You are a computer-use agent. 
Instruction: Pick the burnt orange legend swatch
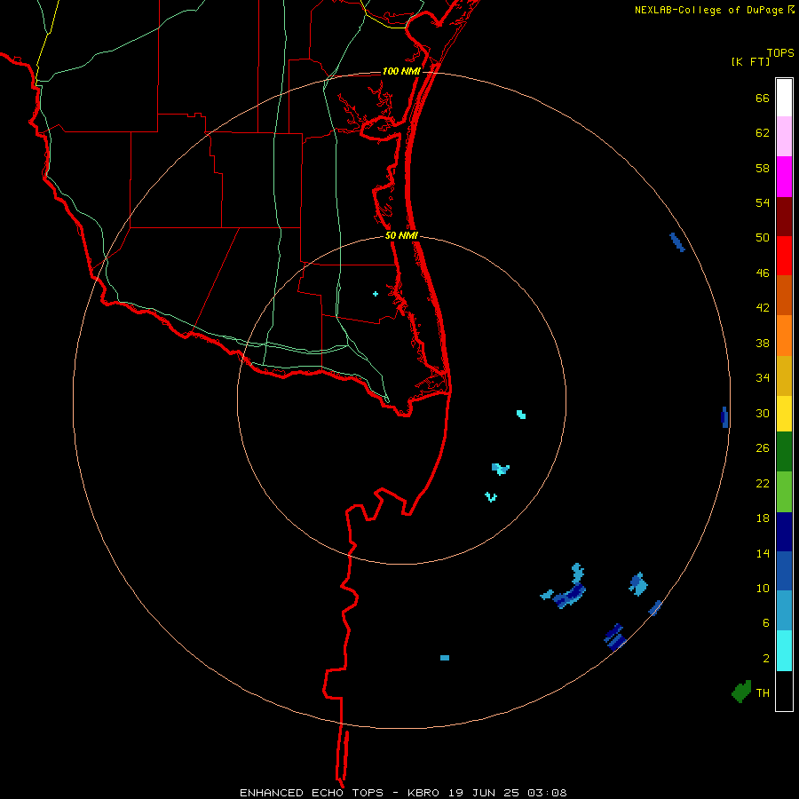[784, 295]
